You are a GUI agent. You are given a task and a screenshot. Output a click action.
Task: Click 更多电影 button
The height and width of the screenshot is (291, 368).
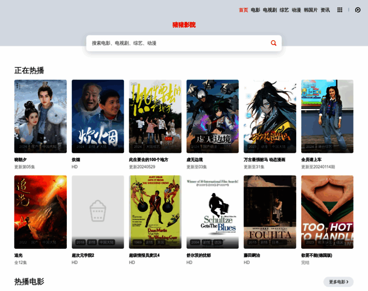338,282
